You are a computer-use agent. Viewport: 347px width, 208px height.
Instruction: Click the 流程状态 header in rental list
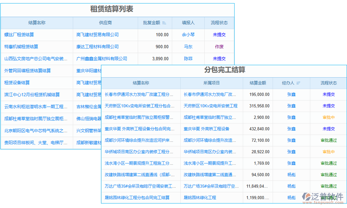pyautogui.click(x=220, y=23)
